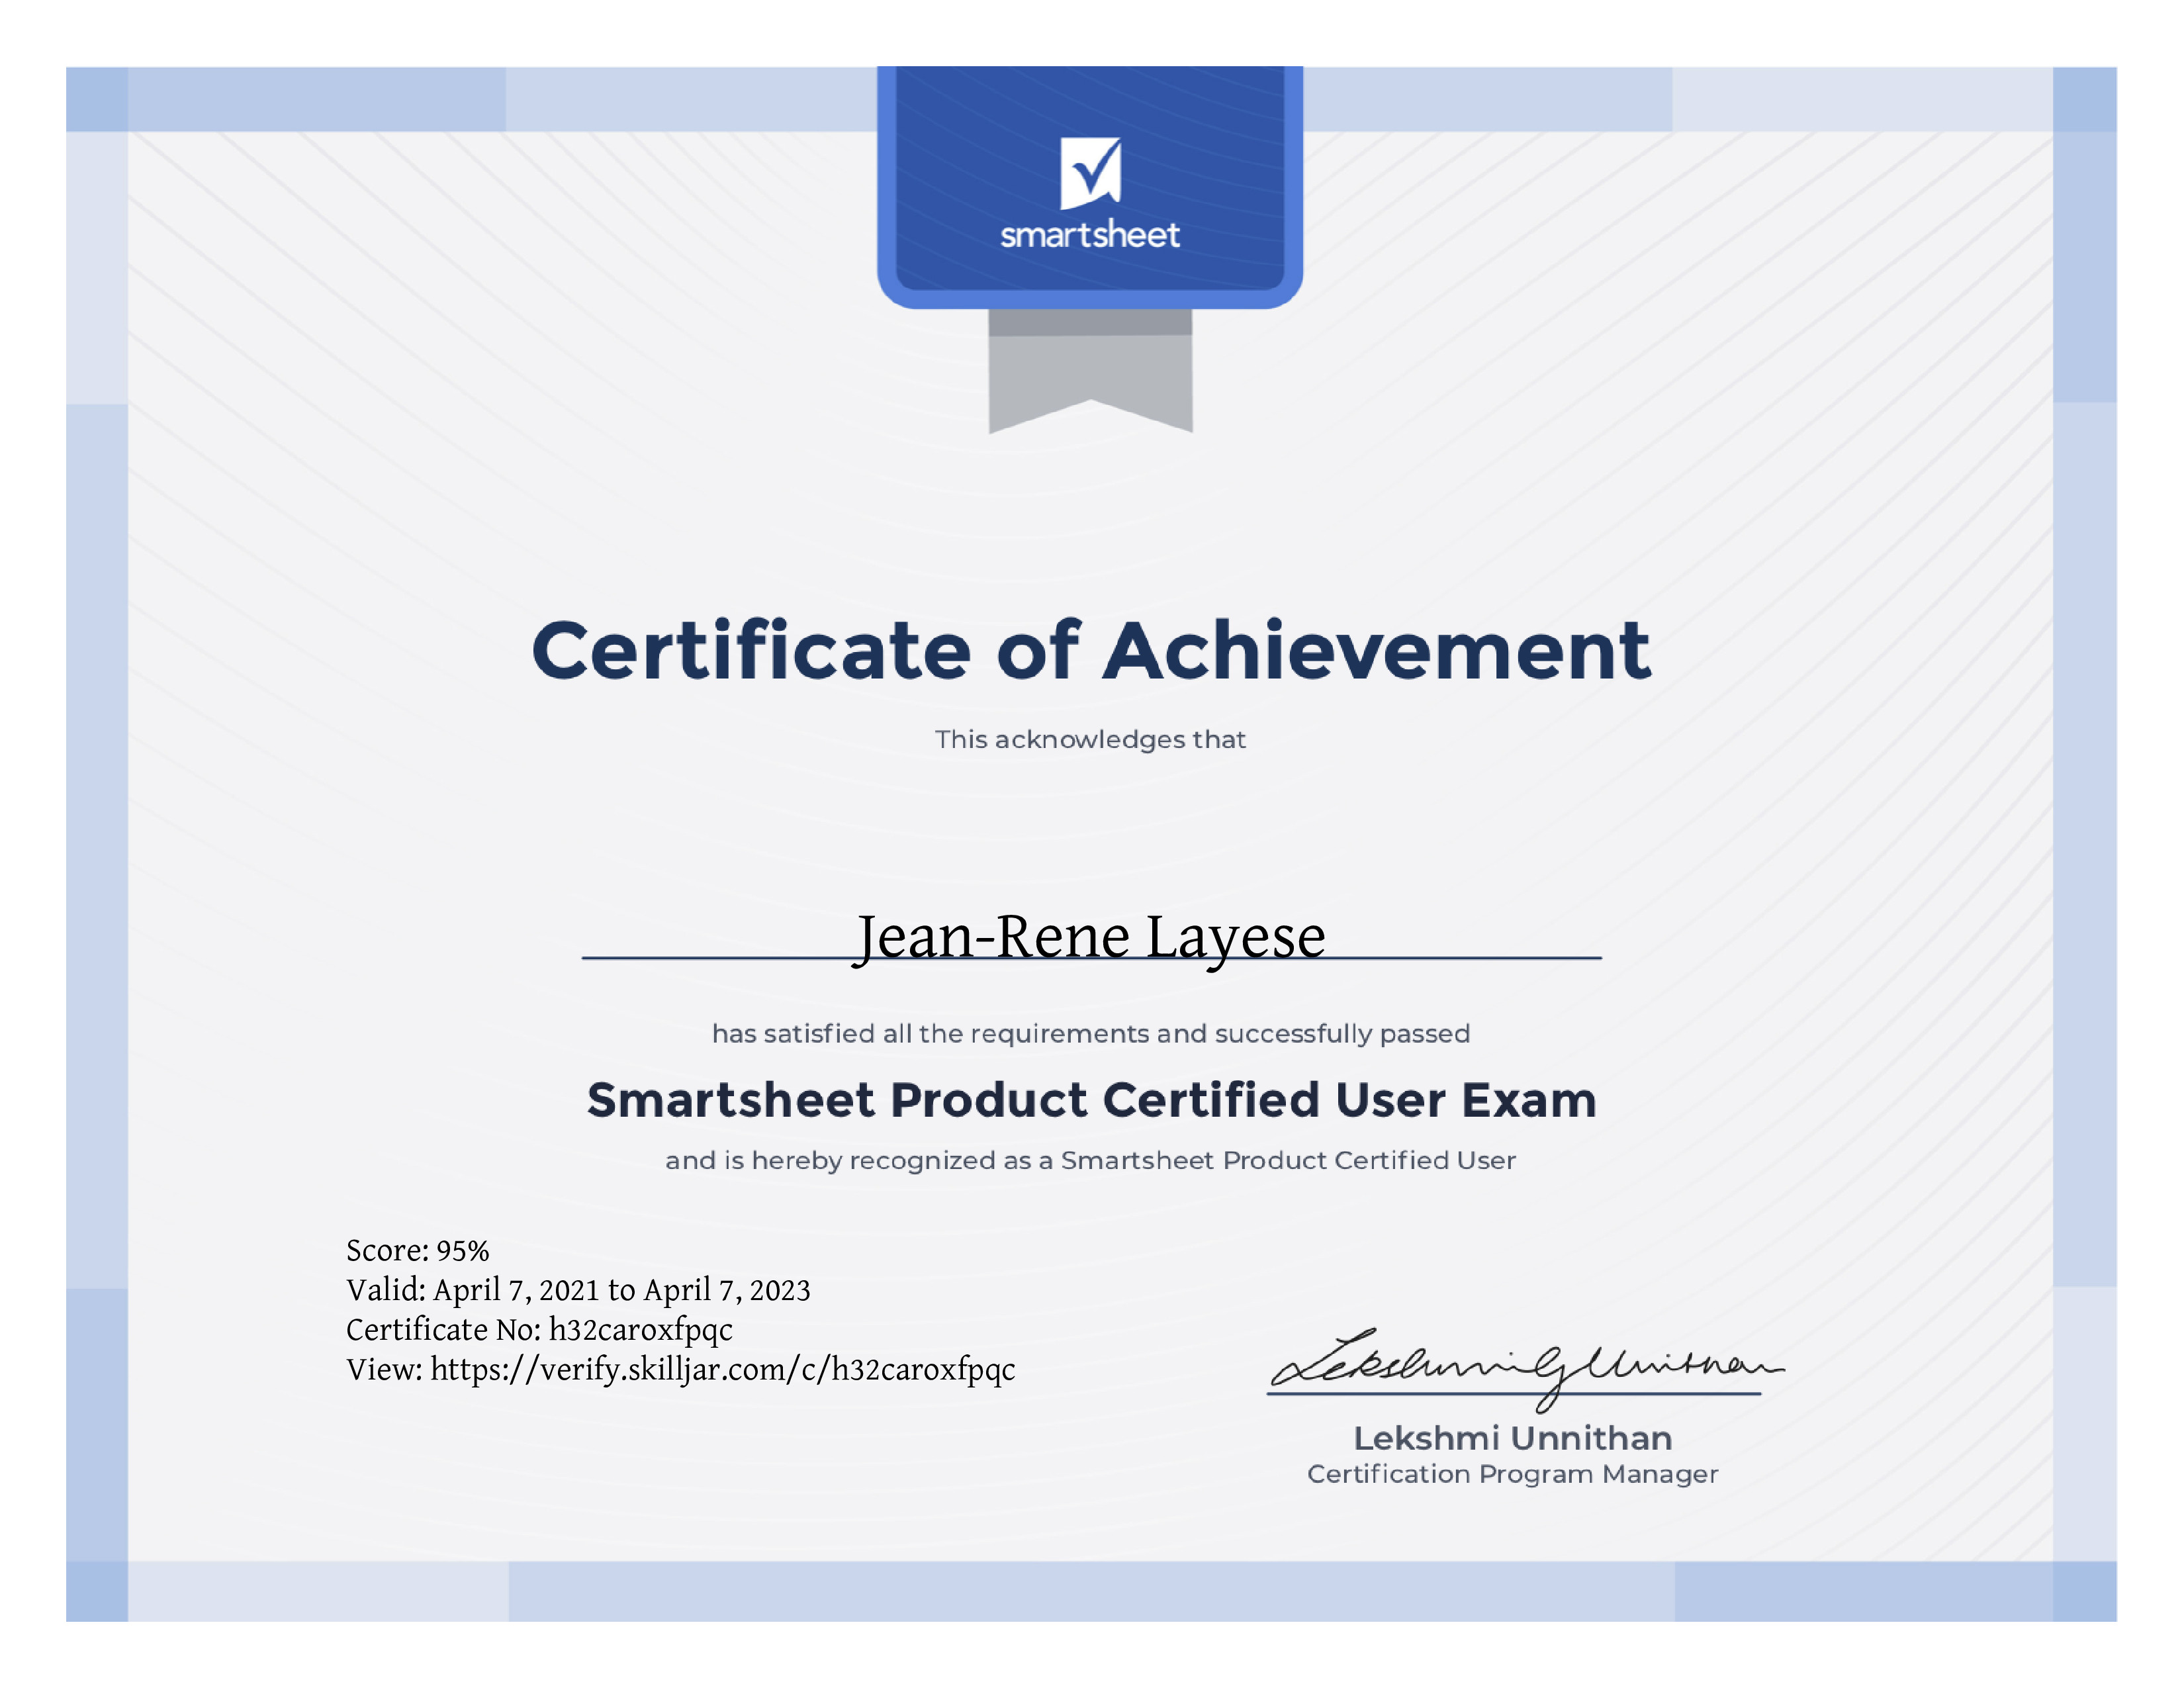Open the verify.skilljar.com certificate link
Screen dimensions: 2184x1688
[x=723, y=1370]
